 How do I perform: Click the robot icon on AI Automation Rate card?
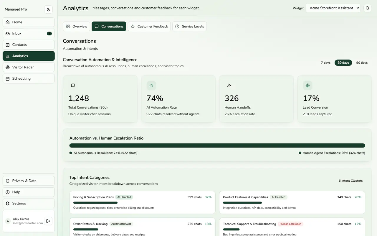[151, 86]
